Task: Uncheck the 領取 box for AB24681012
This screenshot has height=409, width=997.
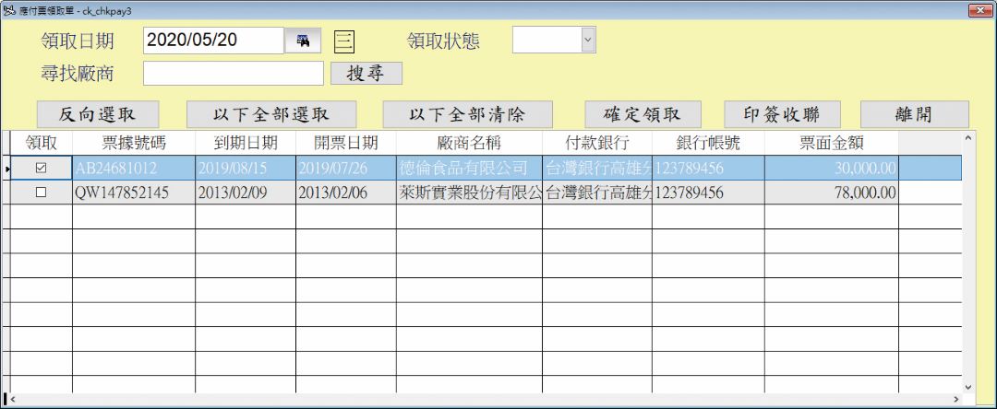Action: coord(42,168)
